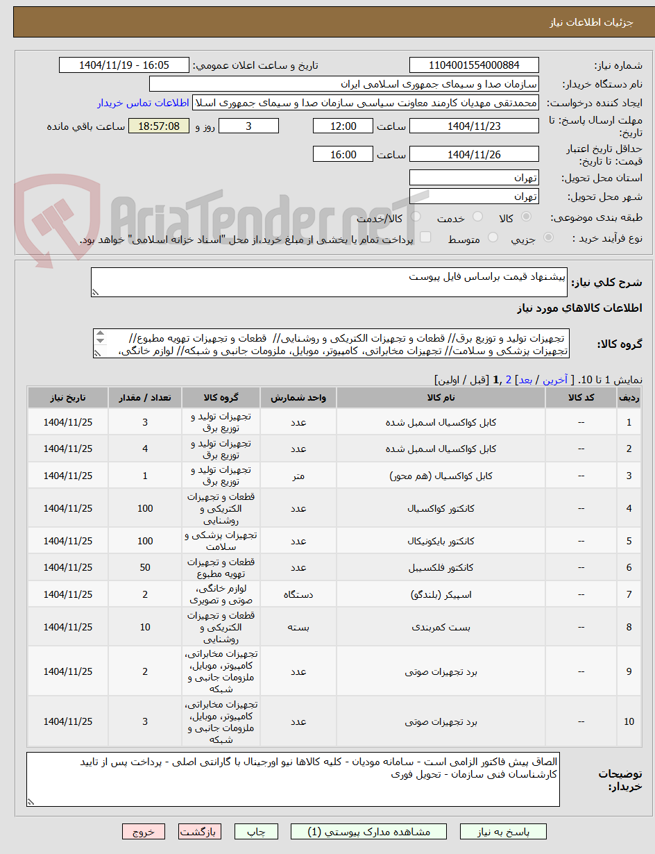This screenshot has height=854, width=655.
Task: Click the جزئیات اطلاعات نیاز header title
Action: pos(591,22)
